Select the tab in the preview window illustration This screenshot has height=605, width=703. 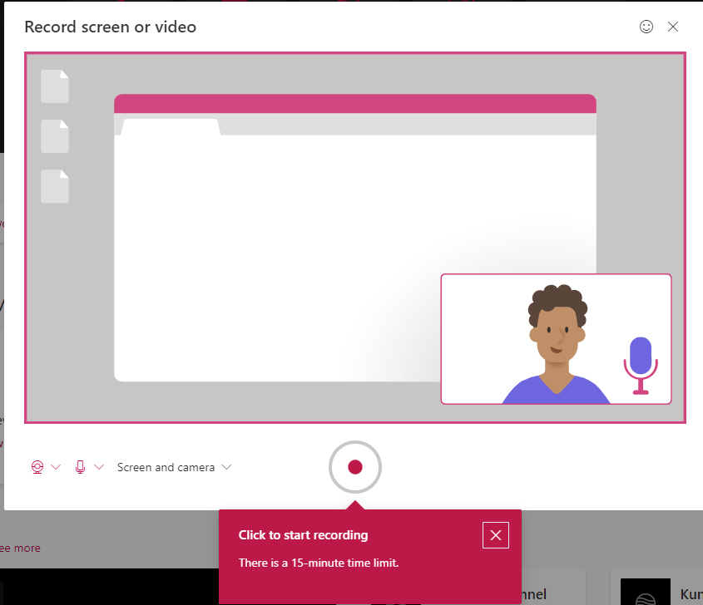(x=171, y=126)
